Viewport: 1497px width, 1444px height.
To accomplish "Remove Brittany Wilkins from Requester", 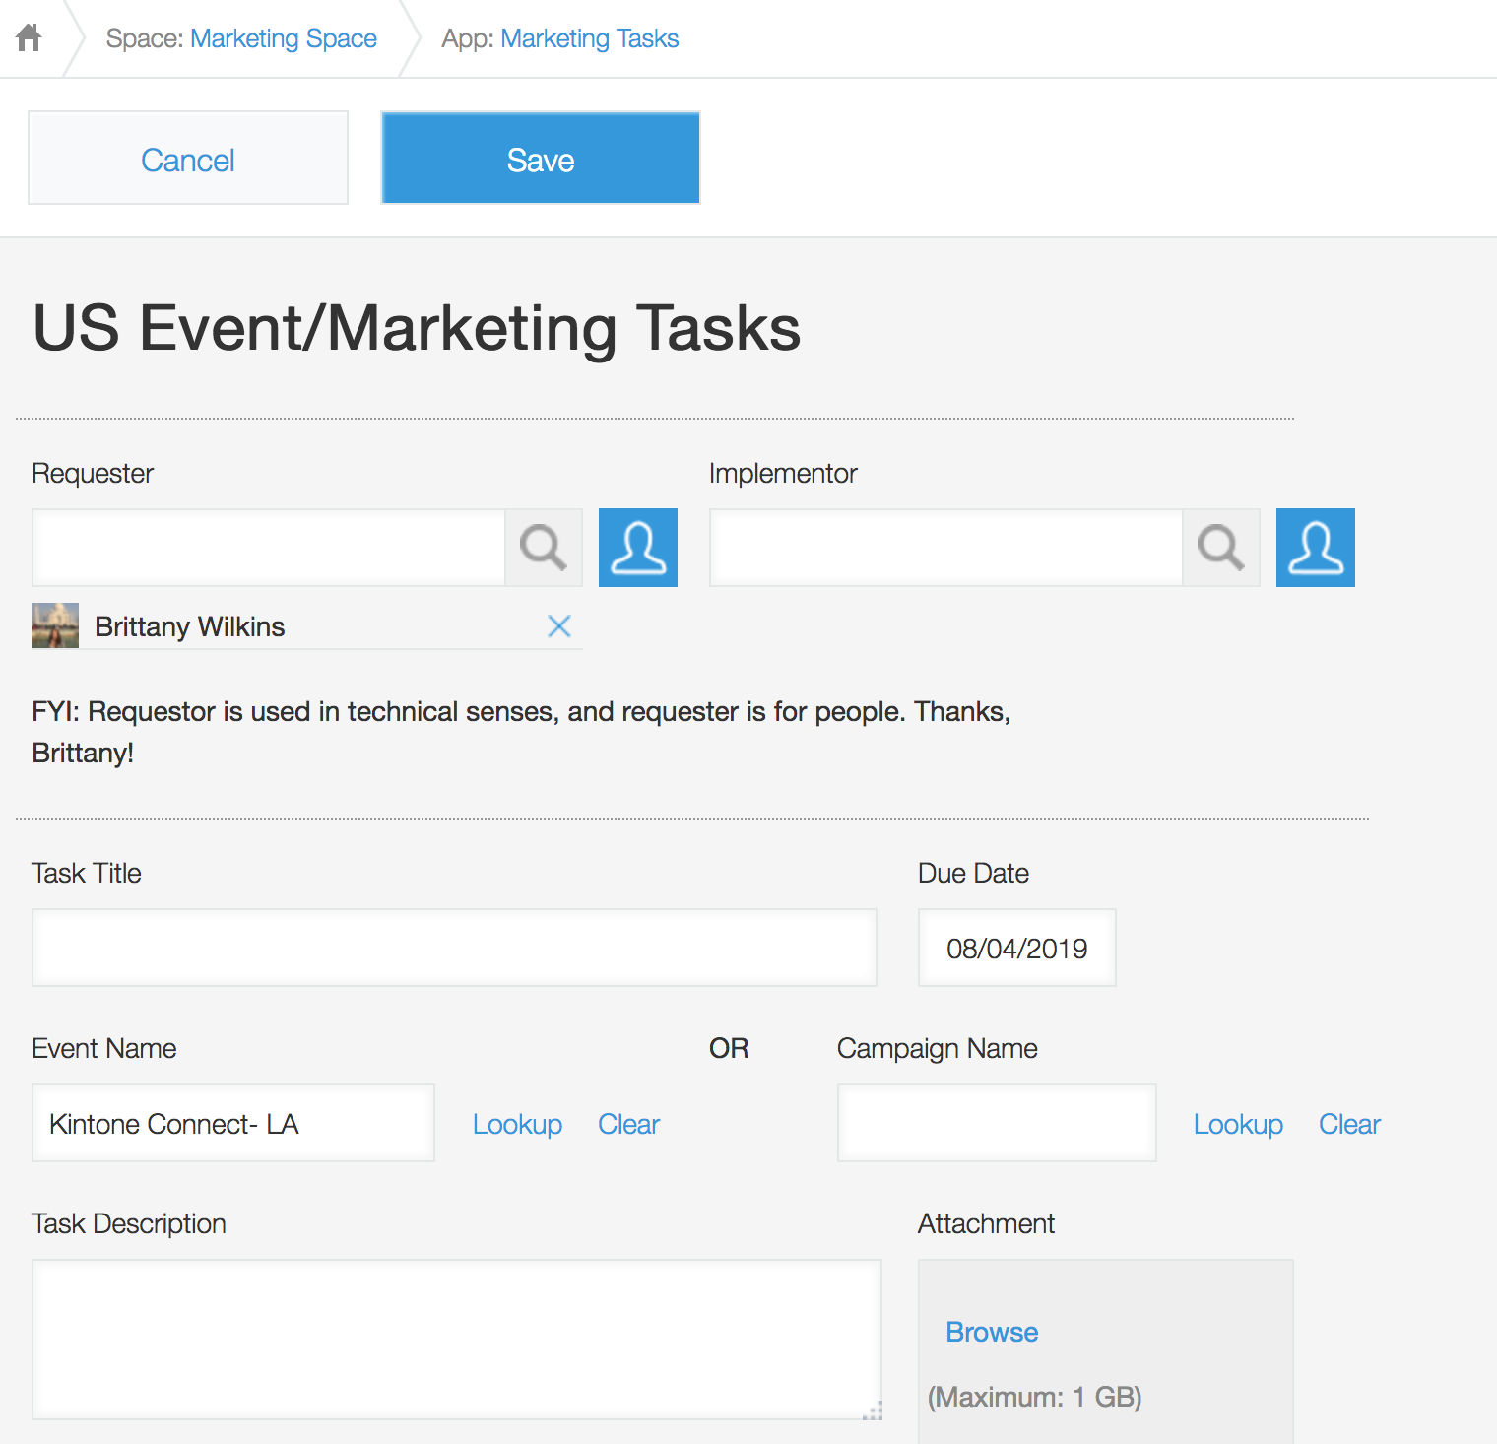I will tap(558, 626).
